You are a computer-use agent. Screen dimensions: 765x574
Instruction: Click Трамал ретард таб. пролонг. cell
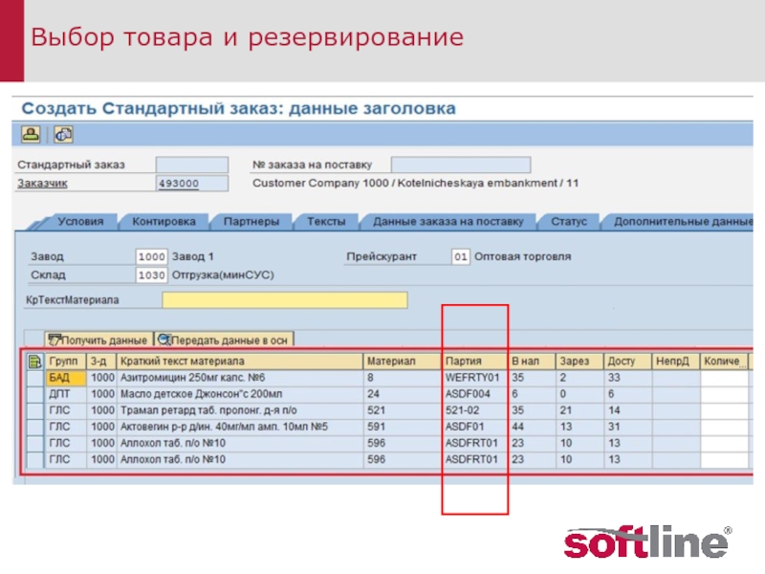point(240,410)
